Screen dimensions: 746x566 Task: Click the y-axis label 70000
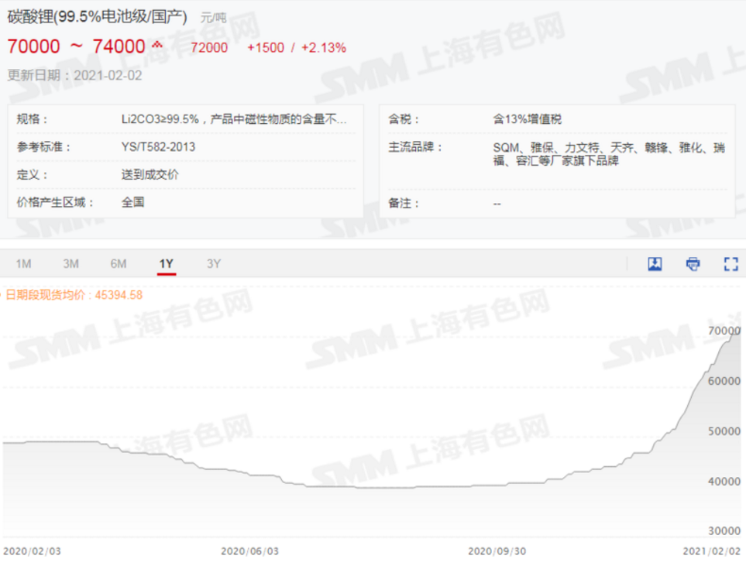click(x=724, y=331)
